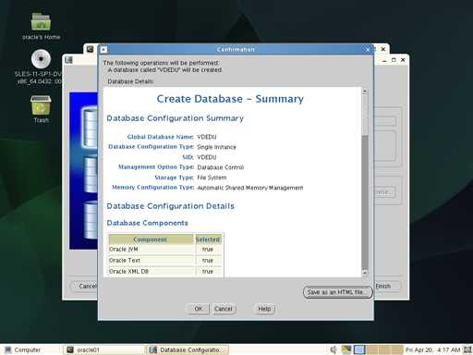
Task: Click OK in the Confirmation dialog
Action: click(x=199, y=309)
